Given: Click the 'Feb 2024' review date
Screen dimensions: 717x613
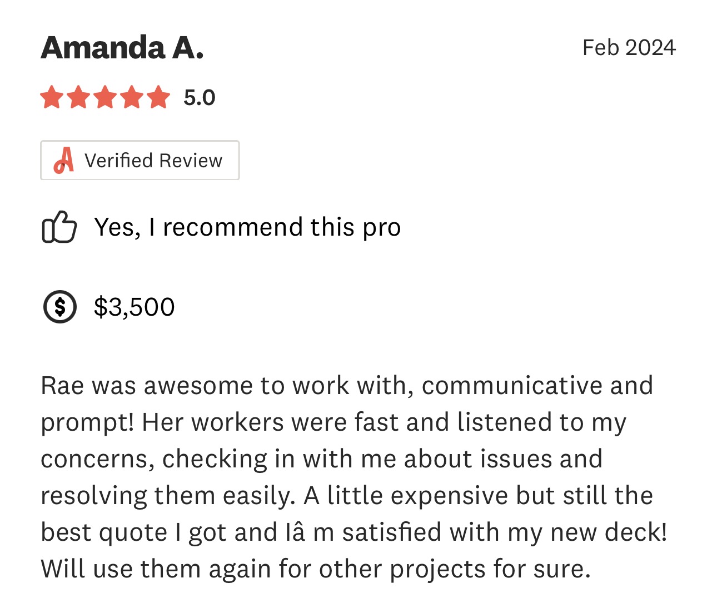Looking at the screenshot, I should pyautogui.click(x=629, y=48).
